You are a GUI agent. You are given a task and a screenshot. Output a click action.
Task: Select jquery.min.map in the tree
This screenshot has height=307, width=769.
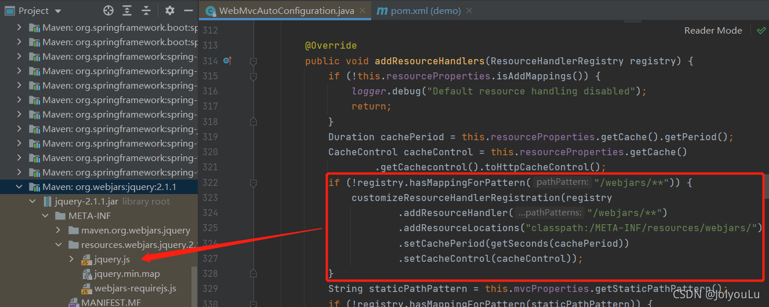click(127, 273)
